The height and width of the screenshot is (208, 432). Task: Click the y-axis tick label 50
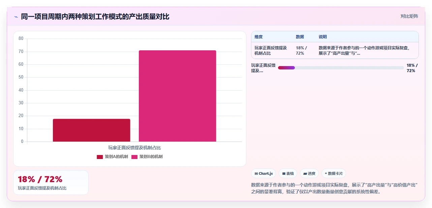pos(21,77)
